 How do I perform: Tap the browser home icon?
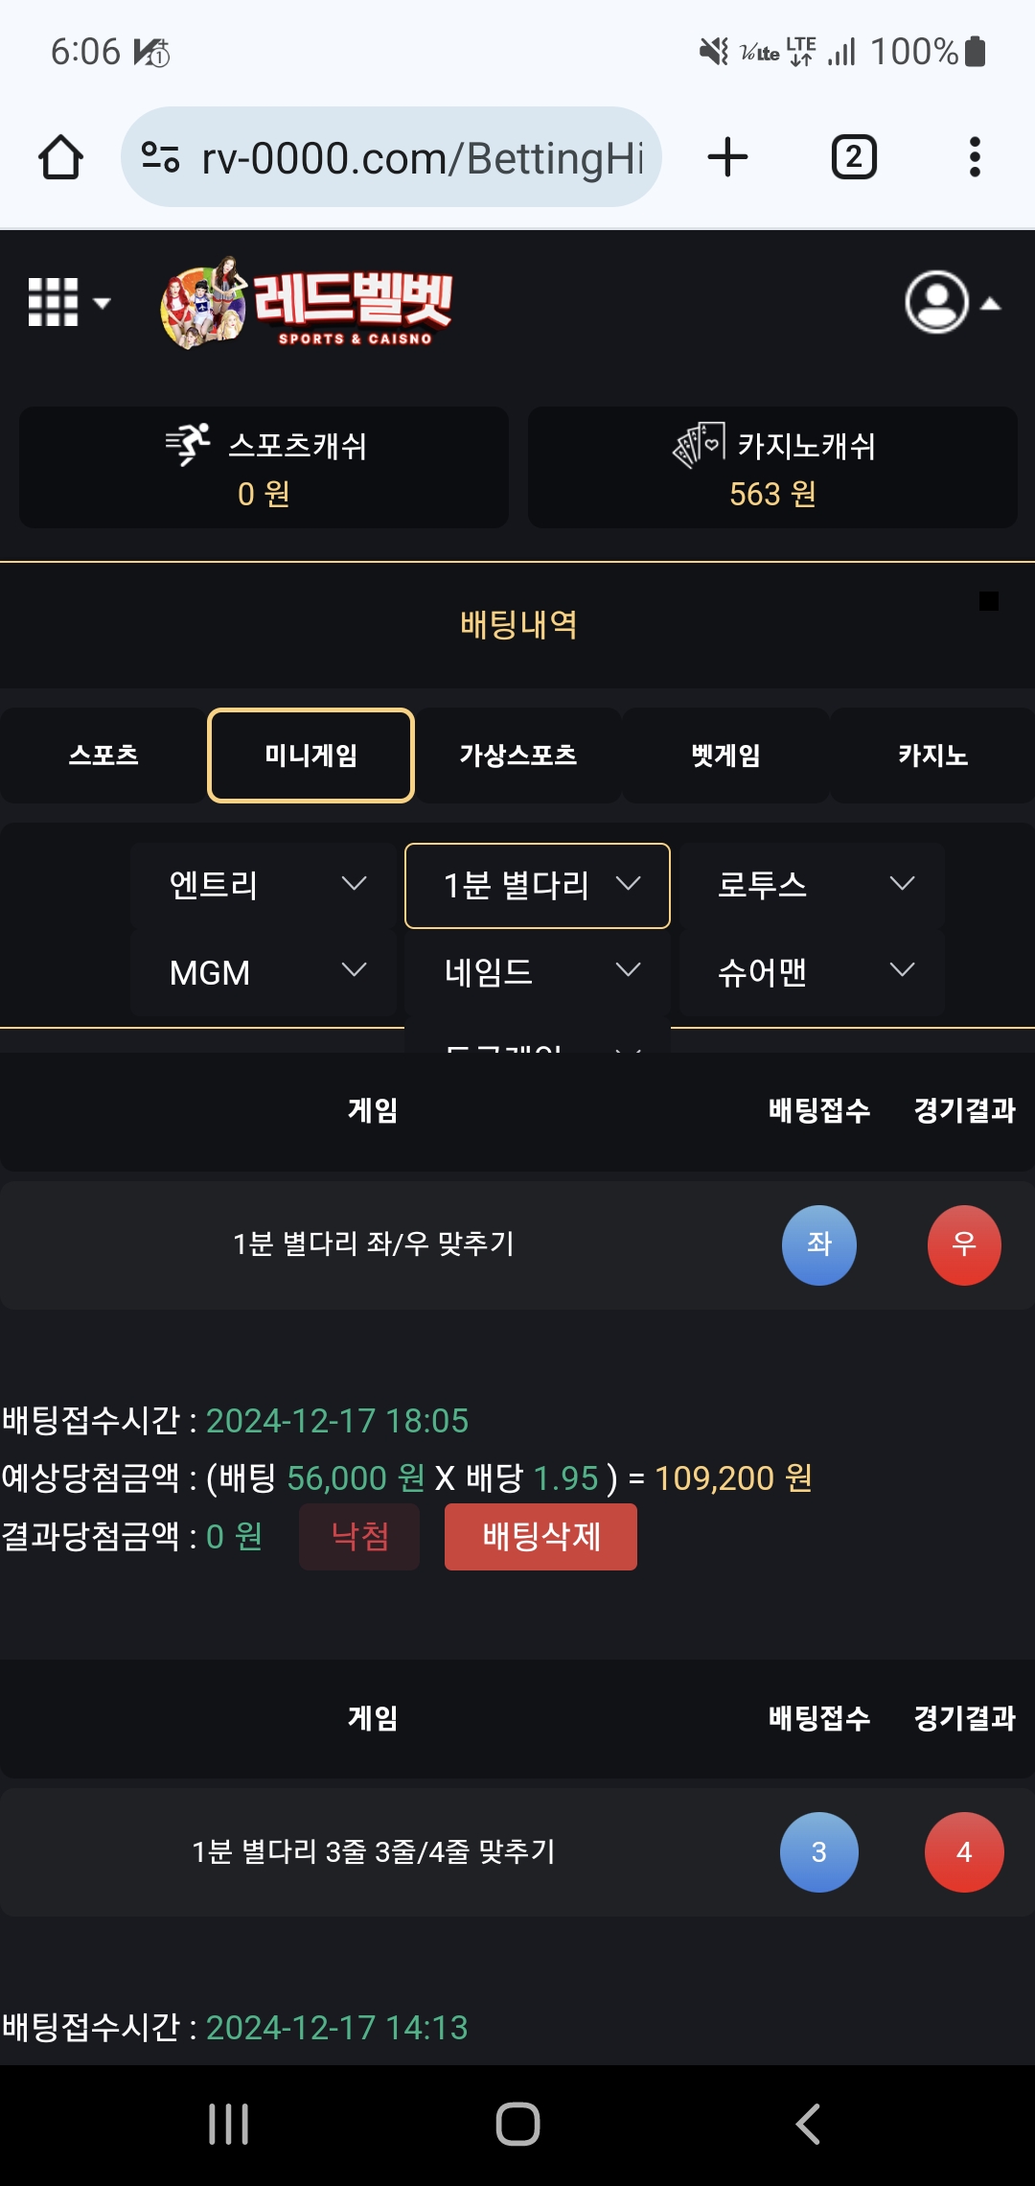click(60, 157)
